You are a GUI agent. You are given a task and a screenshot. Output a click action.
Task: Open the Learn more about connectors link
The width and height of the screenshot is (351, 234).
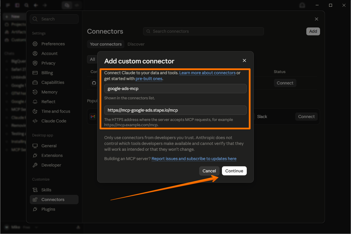pyautogui.click(x=207, y=73)
